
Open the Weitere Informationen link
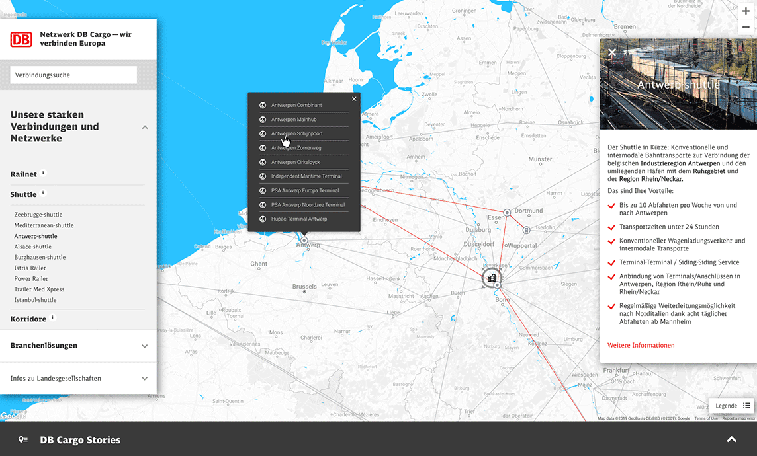(x=641, y=345)
